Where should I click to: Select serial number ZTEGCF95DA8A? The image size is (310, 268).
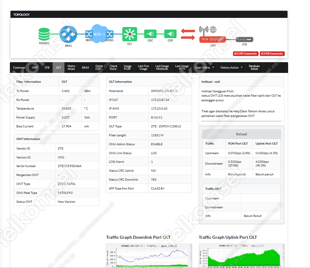70,166
